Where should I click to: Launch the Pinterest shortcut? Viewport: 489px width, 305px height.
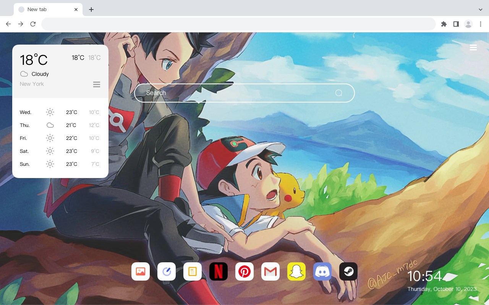[x=244, y=271]
